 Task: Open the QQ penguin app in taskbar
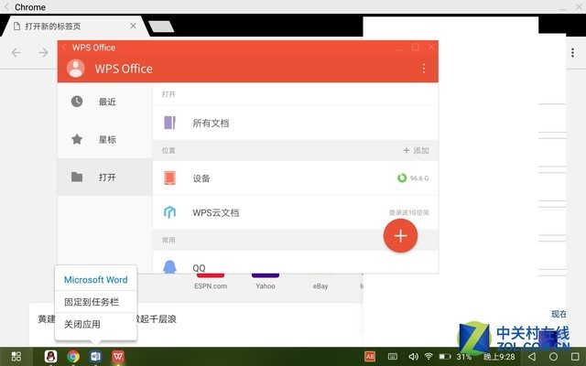(51, 356)
